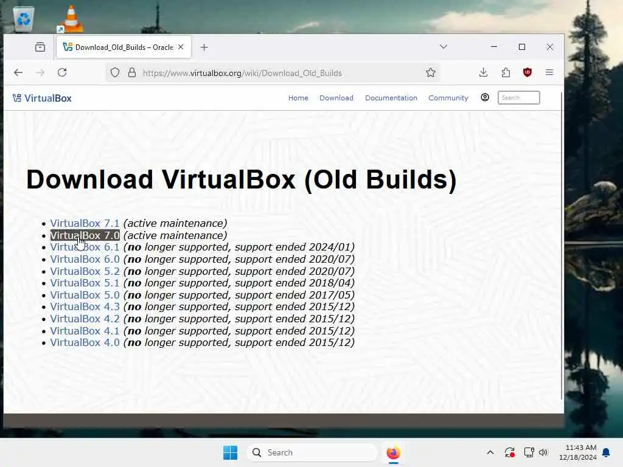623x467 pixels.
Task: Click 'Download VirtualBox (Old Builds)' heading
Action: [242, 179]
